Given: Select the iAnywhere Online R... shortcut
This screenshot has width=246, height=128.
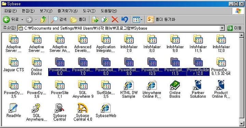Looking at the screenshot, I should 152,89.
